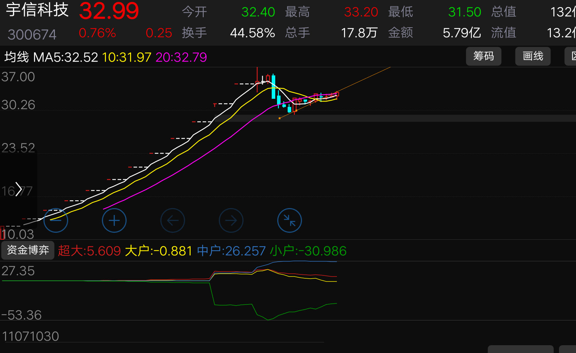This screenshot has height=353, width=576.
Task: Tap the price change 0.25
Action: pyautogui.click(x=159, y=33)
